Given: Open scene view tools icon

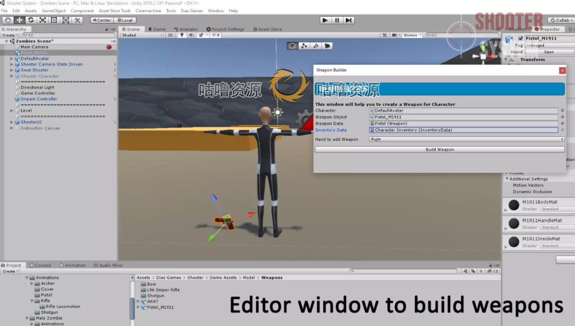Looking at the screenshot, I should [384, 35].
